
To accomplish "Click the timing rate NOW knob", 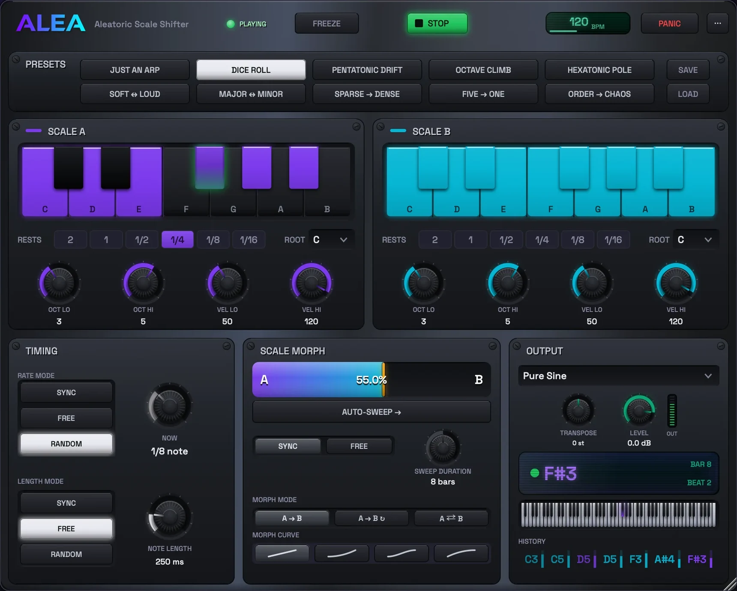I will coord(169,406).
